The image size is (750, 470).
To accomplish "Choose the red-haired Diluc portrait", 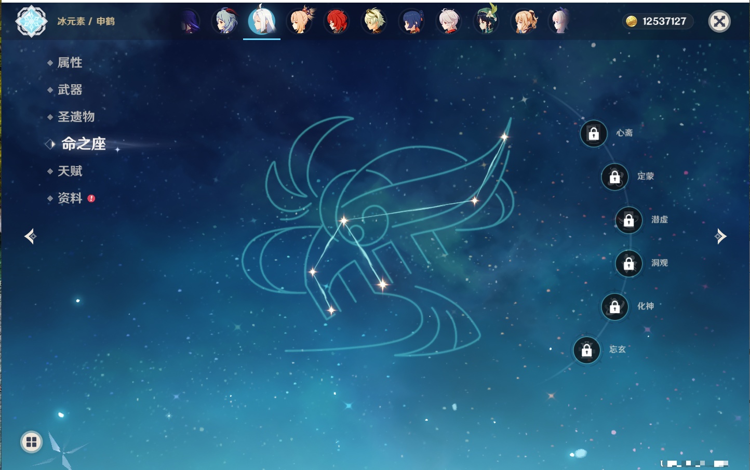I will [337, 21].
